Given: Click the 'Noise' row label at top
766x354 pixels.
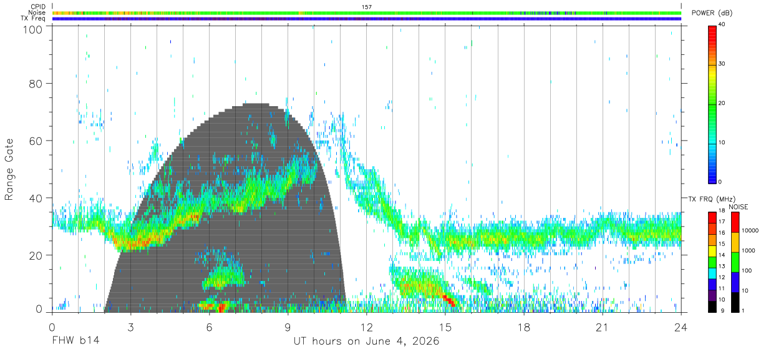Looking at the screenshot, I should (37, 12).
